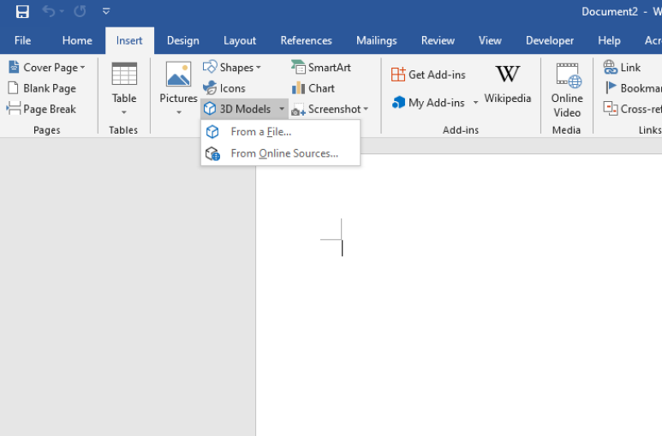
Task: Click the Wikipedia W icon
Action: point(508,74)
